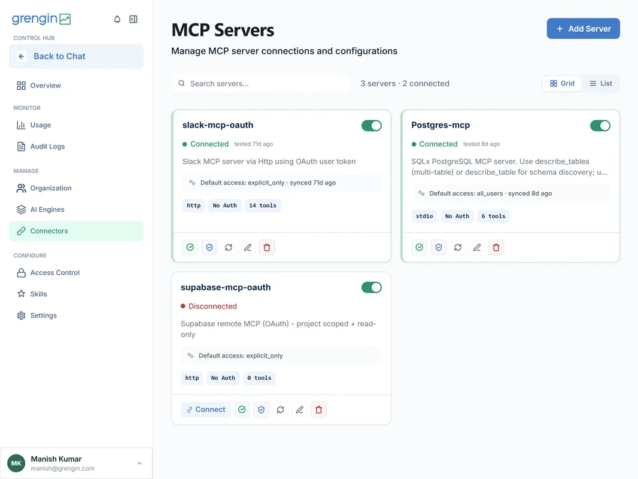638x479 pixels.
Task: Open access shield for supabase-mcp-oauth
Action: point(261,410)
